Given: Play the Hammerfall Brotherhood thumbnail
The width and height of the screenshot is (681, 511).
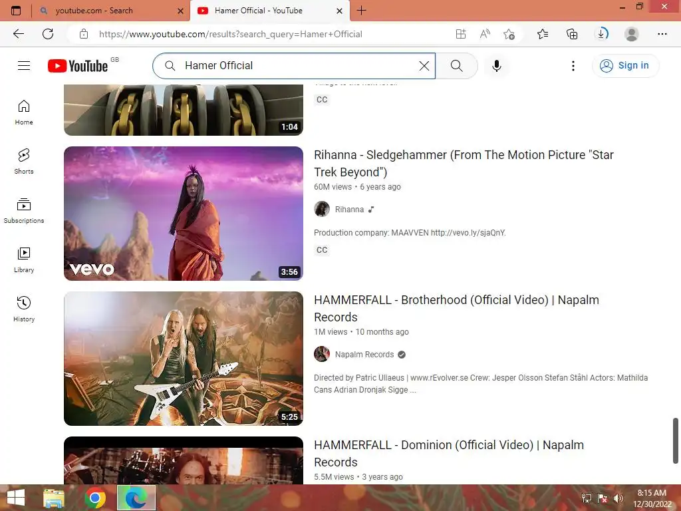Looking at the screenshot, I should (184, 359).
